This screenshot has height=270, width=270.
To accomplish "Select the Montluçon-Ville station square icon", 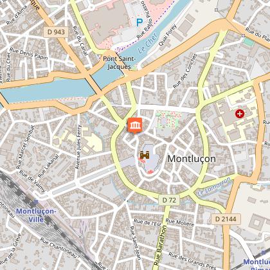I will [x=36, y=202].
